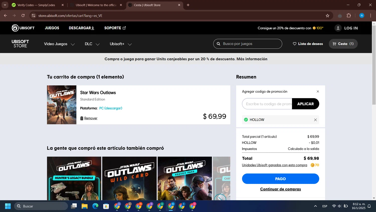
Task: Focus the promo code input field
Action: [267, 104]
